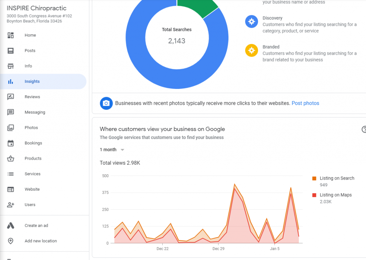Click the Dec 22 axis label
This screenshot has width=366, height=260.
(x=163, y=249)
